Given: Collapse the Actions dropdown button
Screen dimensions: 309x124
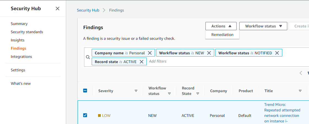Looking at the screenshot, I should [x=221, y=26].
